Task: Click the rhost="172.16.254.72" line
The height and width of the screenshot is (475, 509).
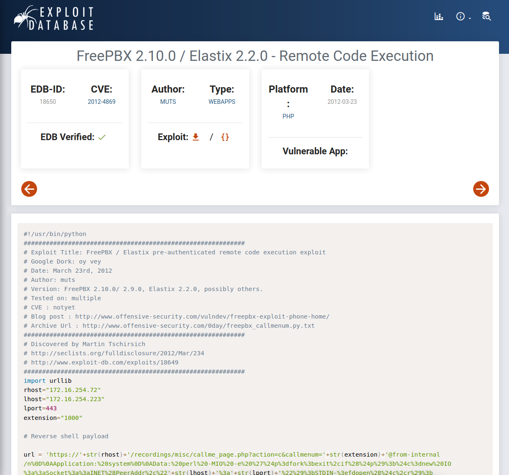Action: pos(62,390)
